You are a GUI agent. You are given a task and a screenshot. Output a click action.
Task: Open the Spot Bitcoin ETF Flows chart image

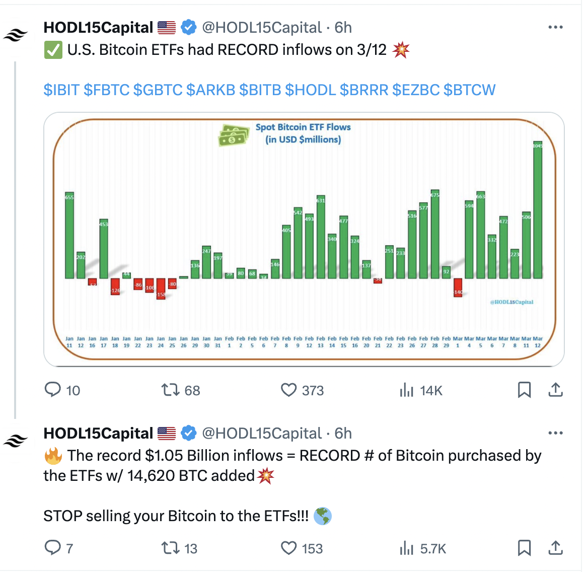304,239
